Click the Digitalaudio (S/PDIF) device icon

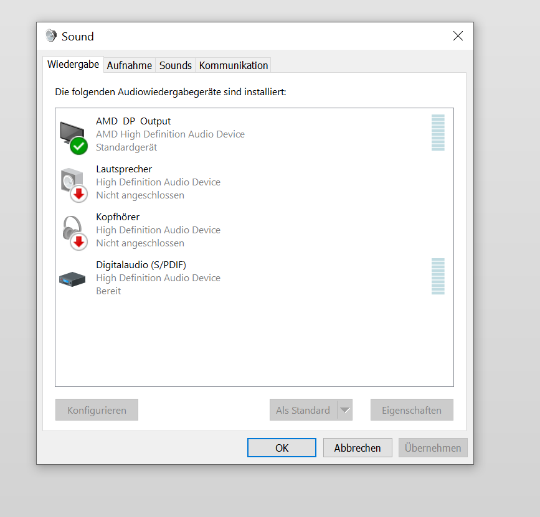[72, 279]
